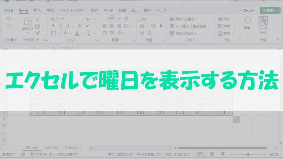Click the Cut scissors icon
Screen dimensions: 283x159
(x=37, y=19)
